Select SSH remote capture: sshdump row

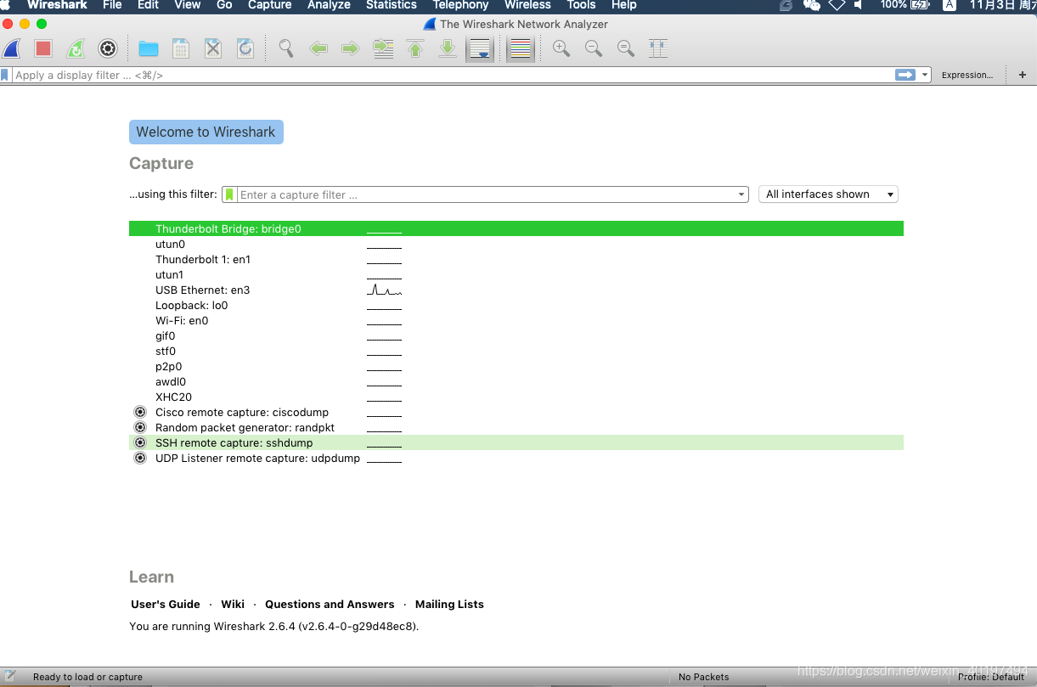pos(516,442)
